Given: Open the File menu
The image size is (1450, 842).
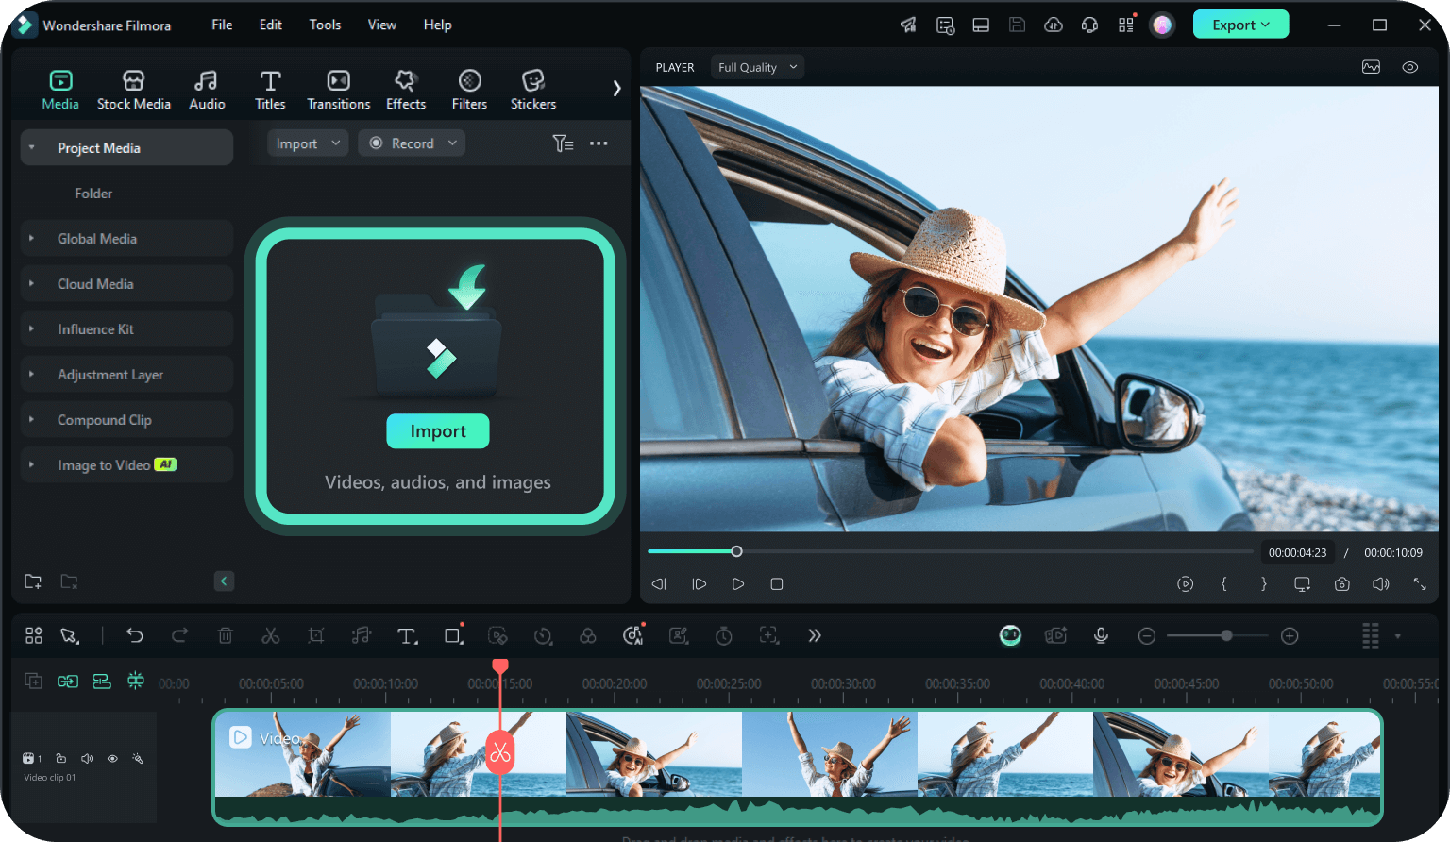Looking at the screenshot, I should tap(222, 25).
